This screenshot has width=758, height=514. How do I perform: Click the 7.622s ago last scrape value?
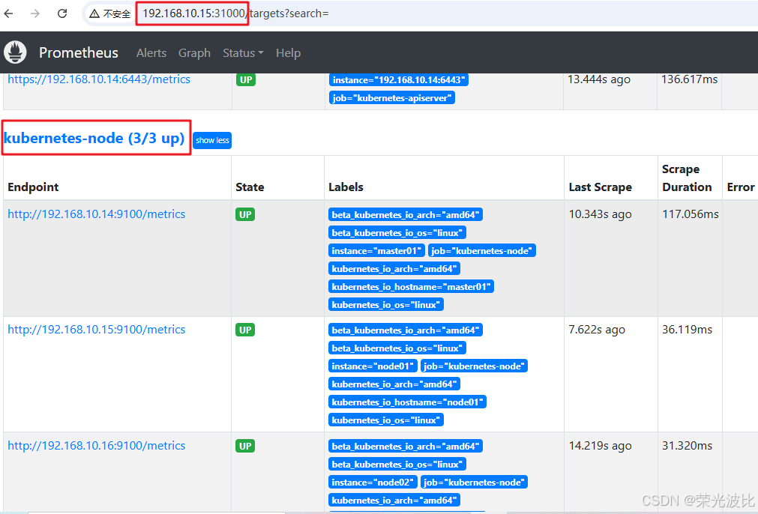[x=597, y=330]
